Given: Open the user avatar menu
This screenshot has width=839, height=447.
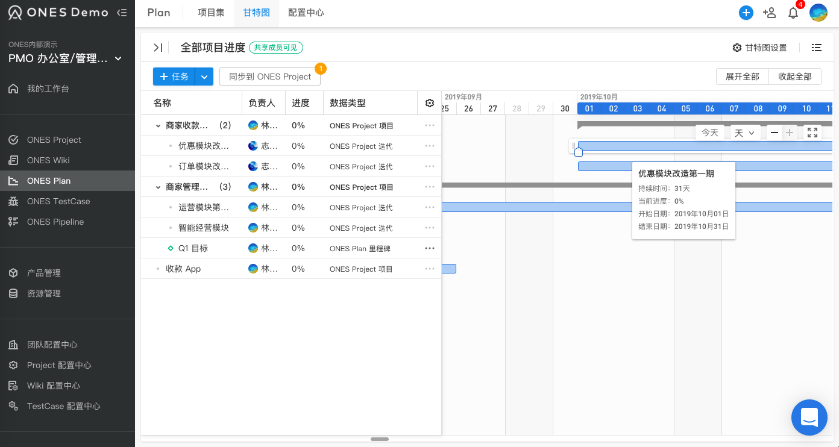Looking at the screenshot, I should click(x=818, y=13).
